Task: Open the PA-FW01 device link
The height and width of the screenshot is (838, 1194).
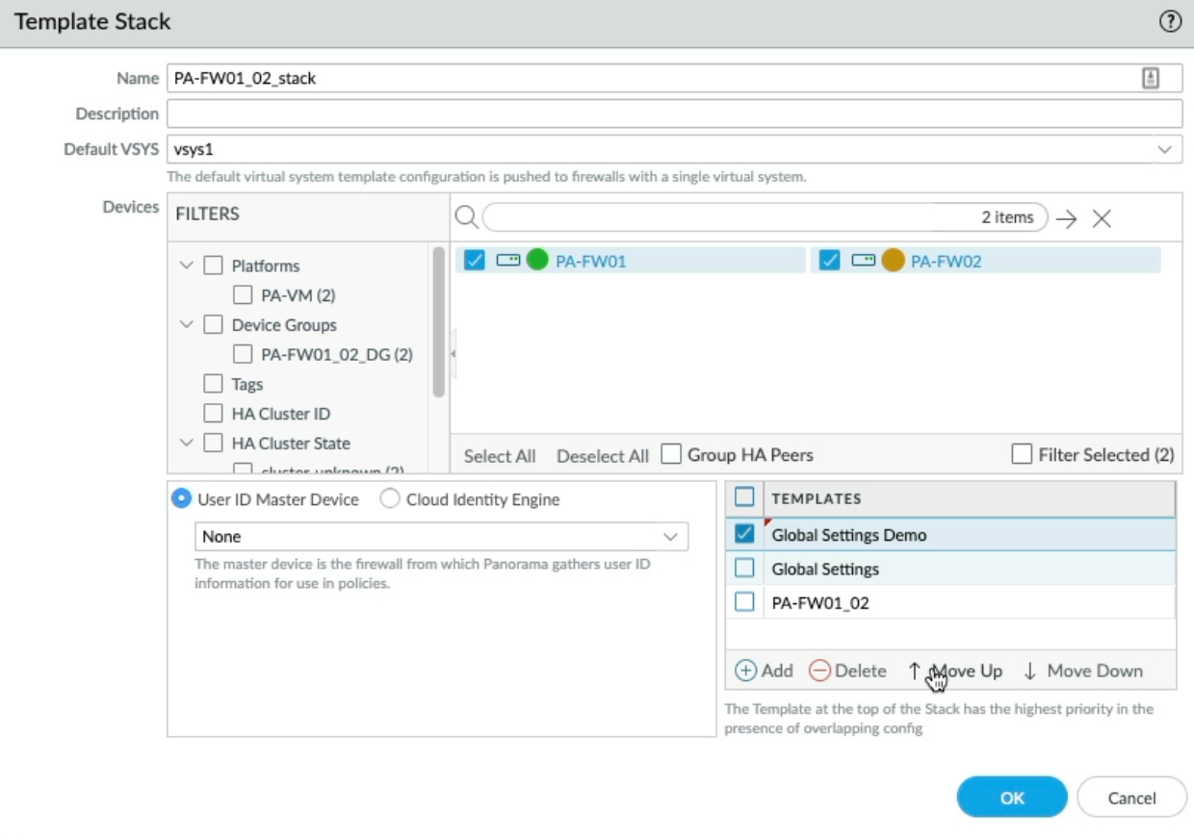Action: tap(591, 261)
